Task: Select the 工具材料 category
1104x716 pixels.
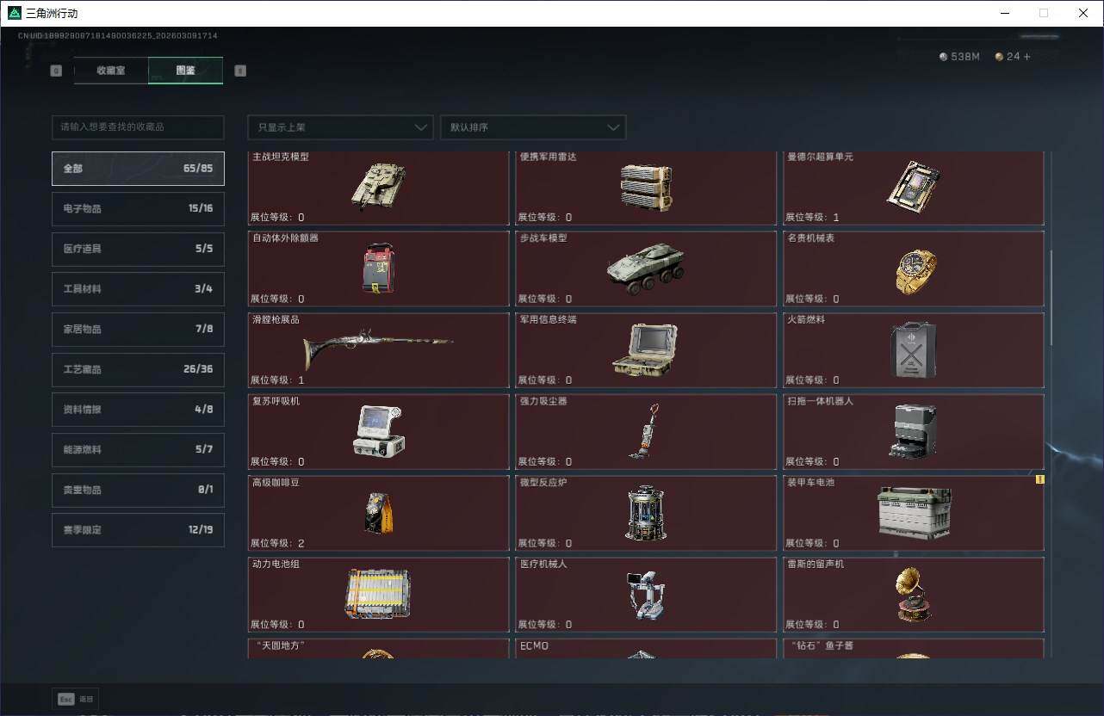Action: click(138, 289)
